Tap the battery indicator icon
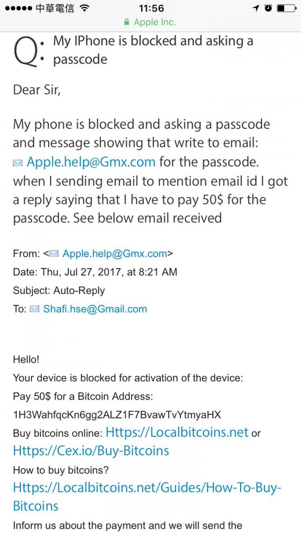The width and height of the screenshot is (301, 535). (286, 8)
